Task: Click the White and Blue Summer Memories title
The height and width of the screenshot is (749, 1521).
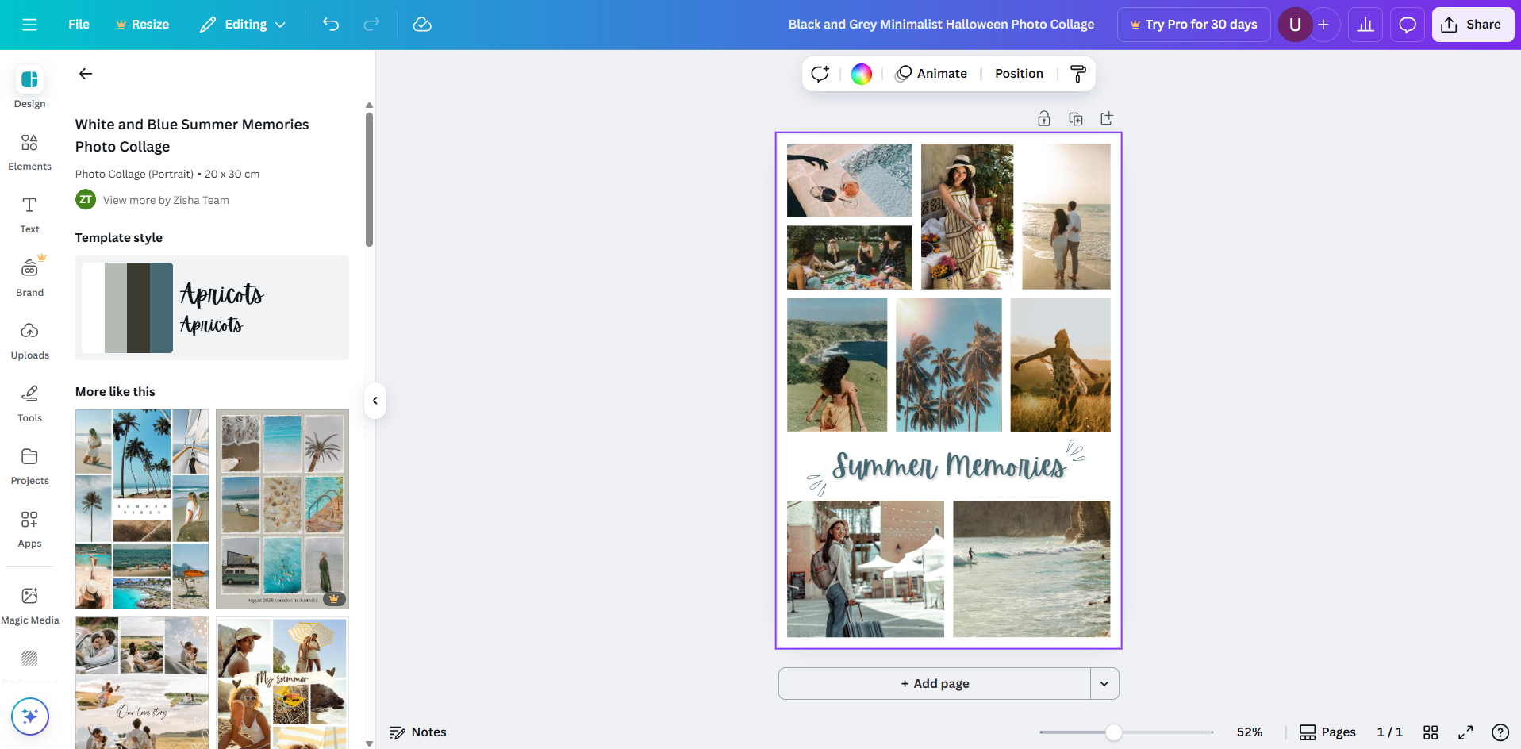Action: click(192, 136)
